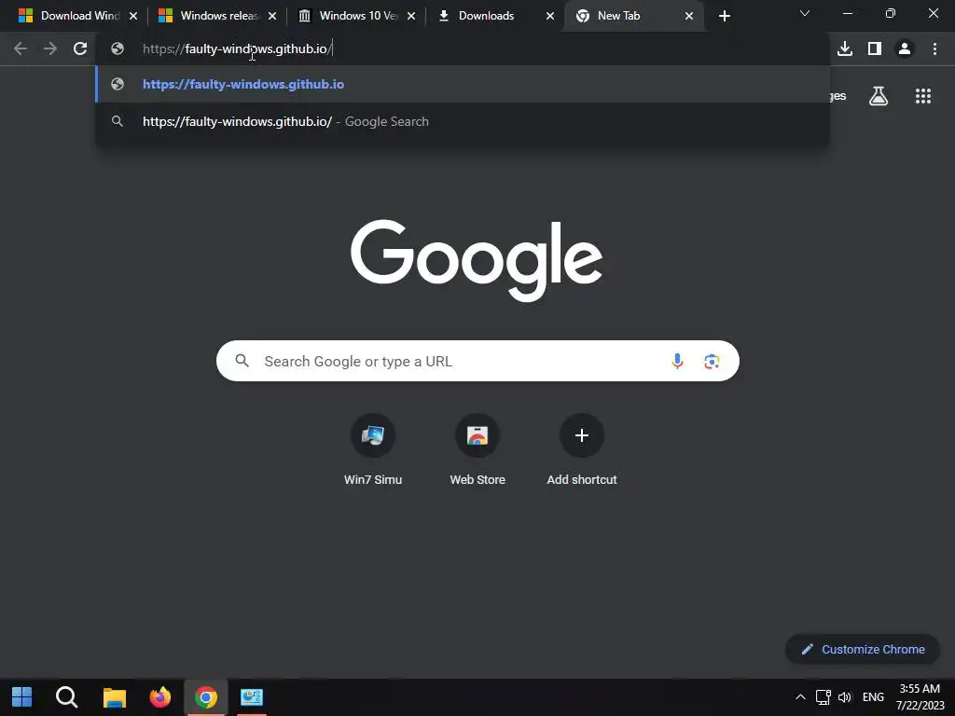Open volume icon in system tray
The height and width of the screenshot is (716, 955).
[x=845, y=697]
